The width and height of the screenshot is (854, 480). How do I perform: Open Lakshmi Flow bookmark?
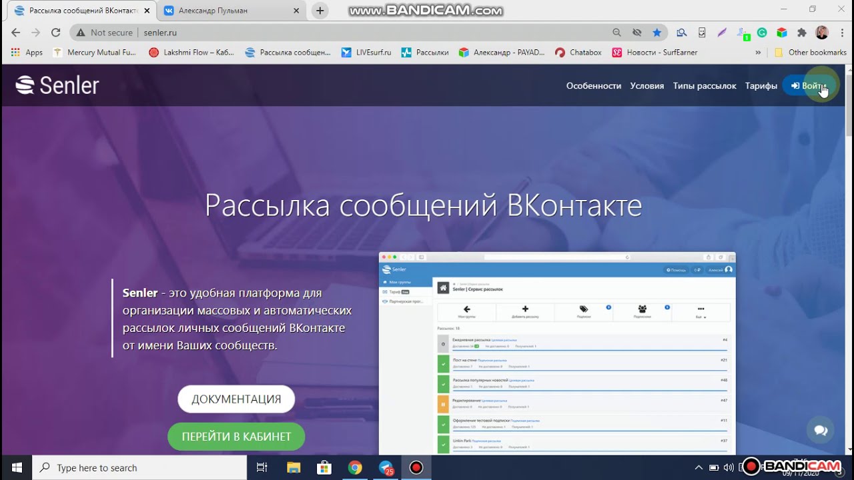tap(191, 52)
